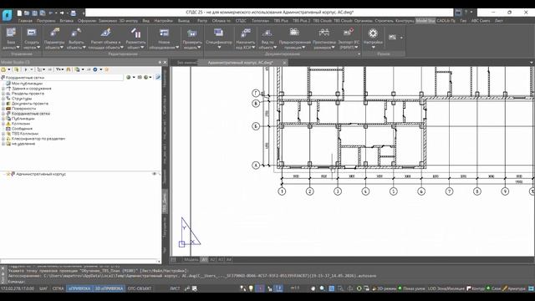Open the Спецификатор dropdown arrow
535x301 pixels.
tap(219, 48)
